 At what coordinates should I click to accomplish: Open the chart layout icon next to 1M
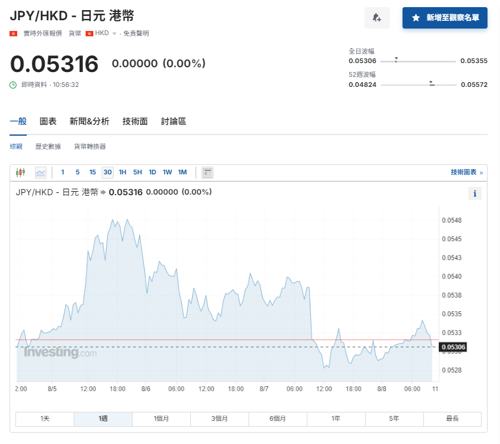tap(207, 172)
